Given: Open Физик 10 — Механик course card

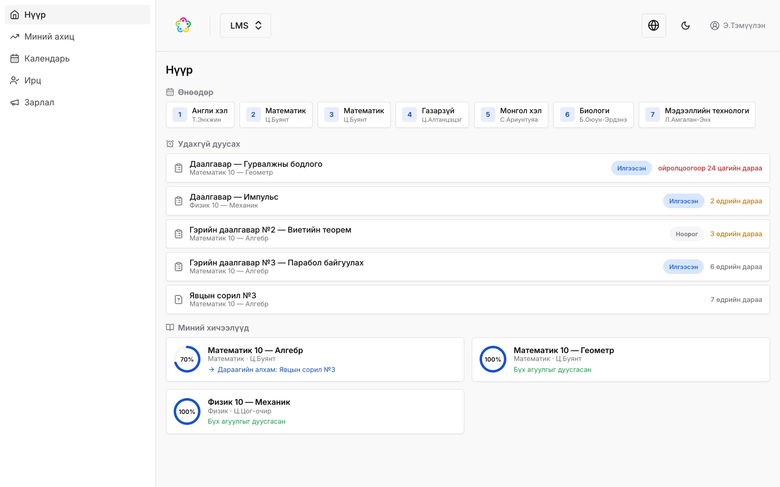Looking at the screenshot, I should [315, 412].
